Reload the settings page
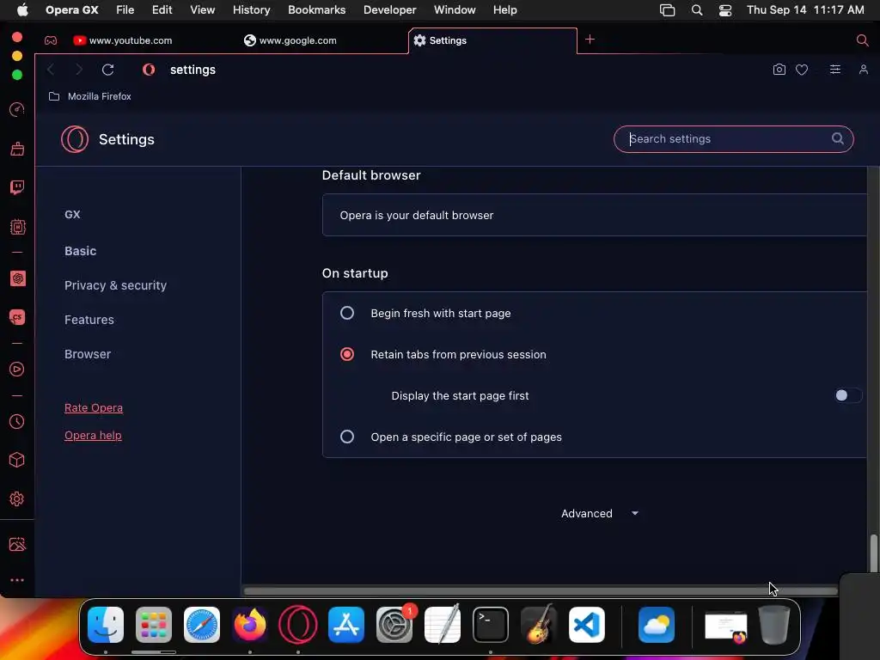This screenshot has height=660, width=880. [x=107, y=70]
